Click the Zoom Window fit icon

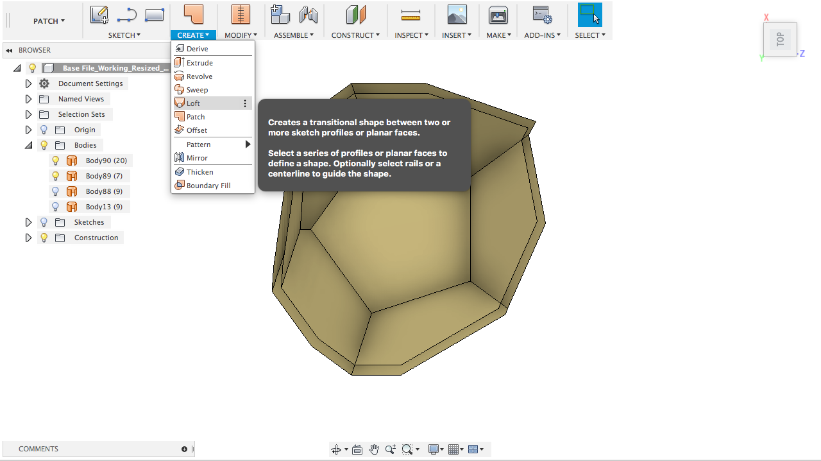pos(407,449)
